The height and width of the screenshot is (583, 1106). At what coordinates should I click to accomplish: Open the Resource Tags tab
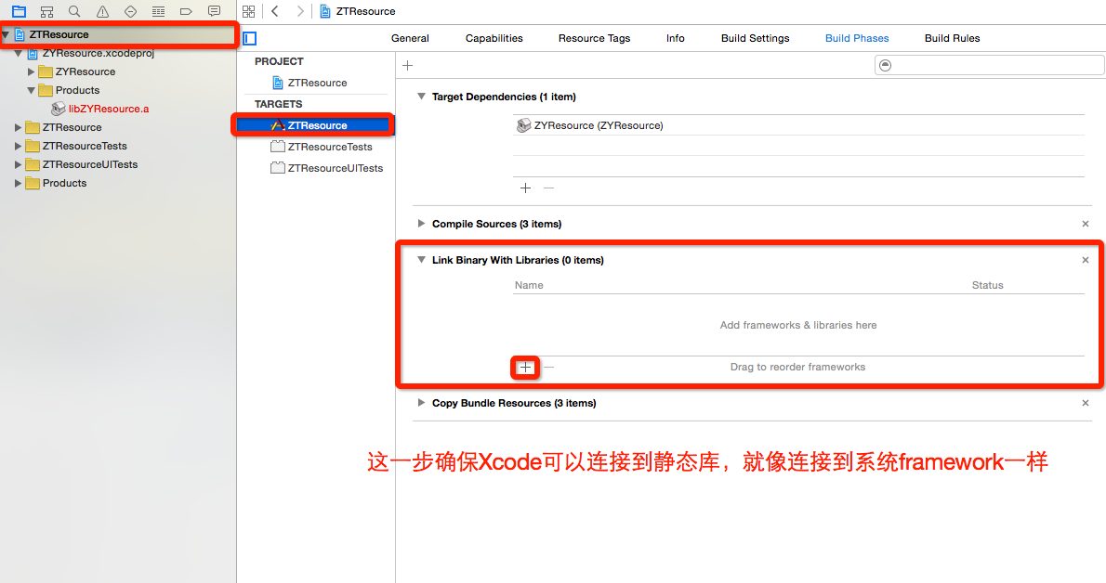coord(594,38)
